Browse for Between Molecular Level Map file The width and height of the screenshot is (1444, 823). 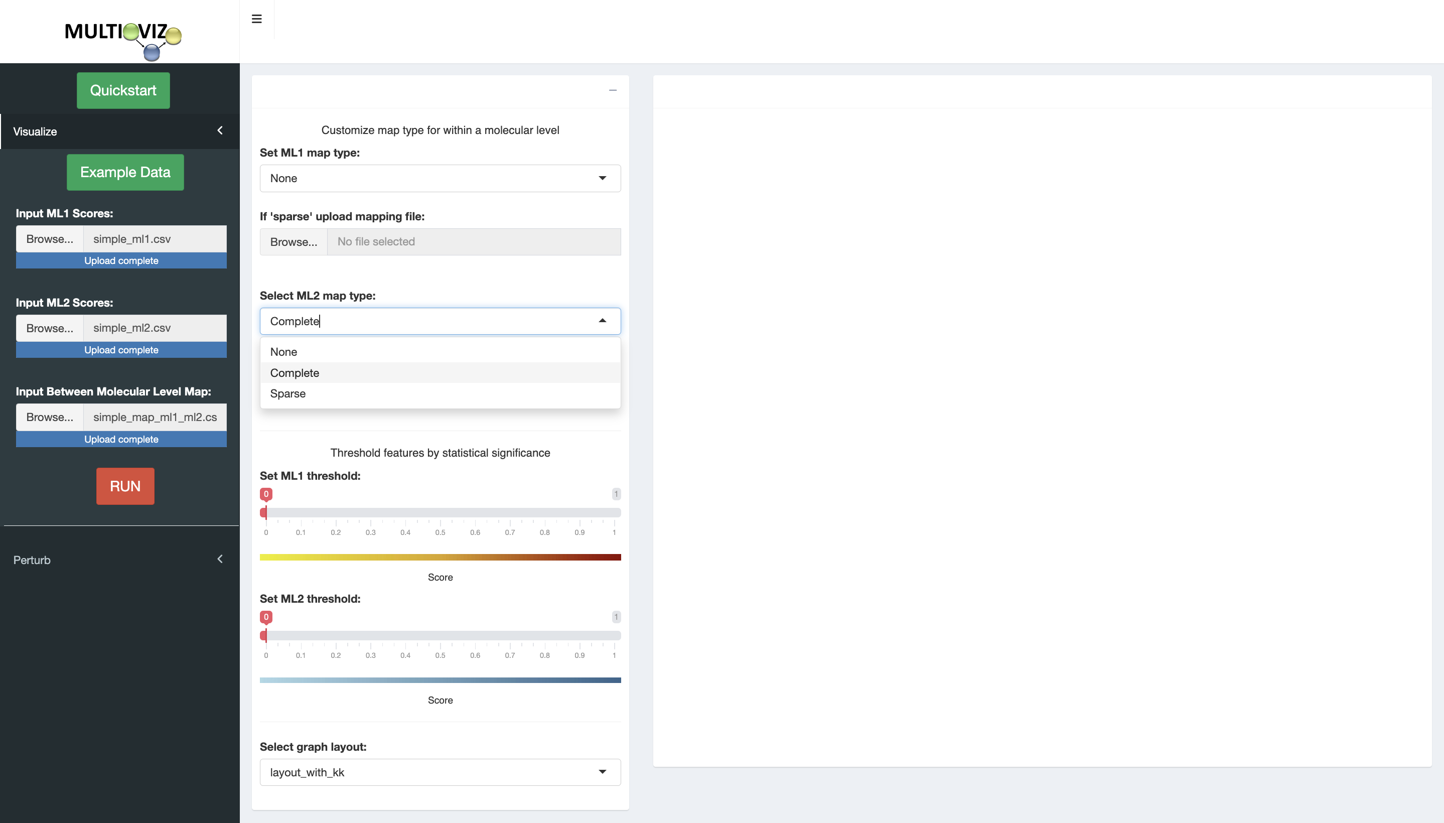tap(50, 417)
